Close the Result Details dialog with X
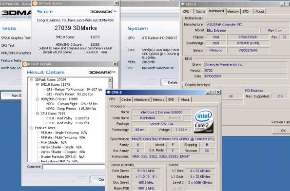Image resolution: width=290 pixels, height=191 pixels. pyautogui.click(x=115, y=64)
